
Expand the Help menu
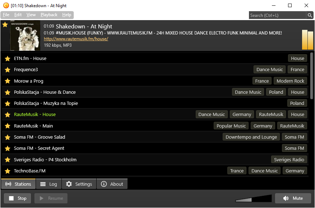[67, 15]
